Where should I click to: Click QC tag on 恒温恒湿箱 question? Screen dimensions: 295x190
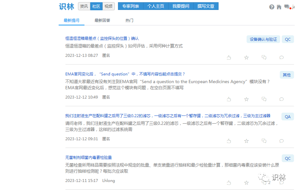pyautogui.click(x=288, y=39)
